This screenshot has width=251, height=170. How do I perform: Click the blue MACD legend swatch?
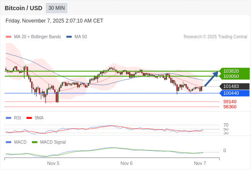pos(9,142)
